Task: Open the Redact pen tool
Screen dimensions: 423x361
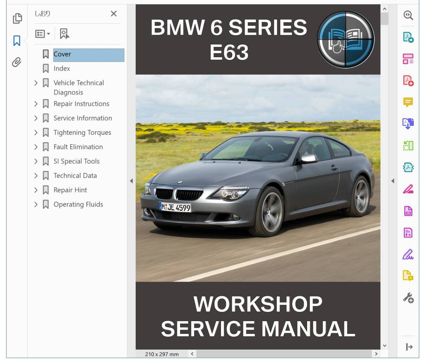Action: (408, 189)
